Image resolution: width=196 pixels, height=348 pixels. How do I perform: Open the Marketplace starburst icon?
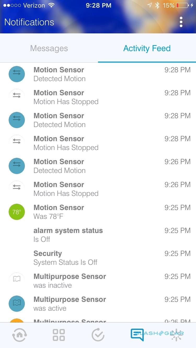click(177, 335)
